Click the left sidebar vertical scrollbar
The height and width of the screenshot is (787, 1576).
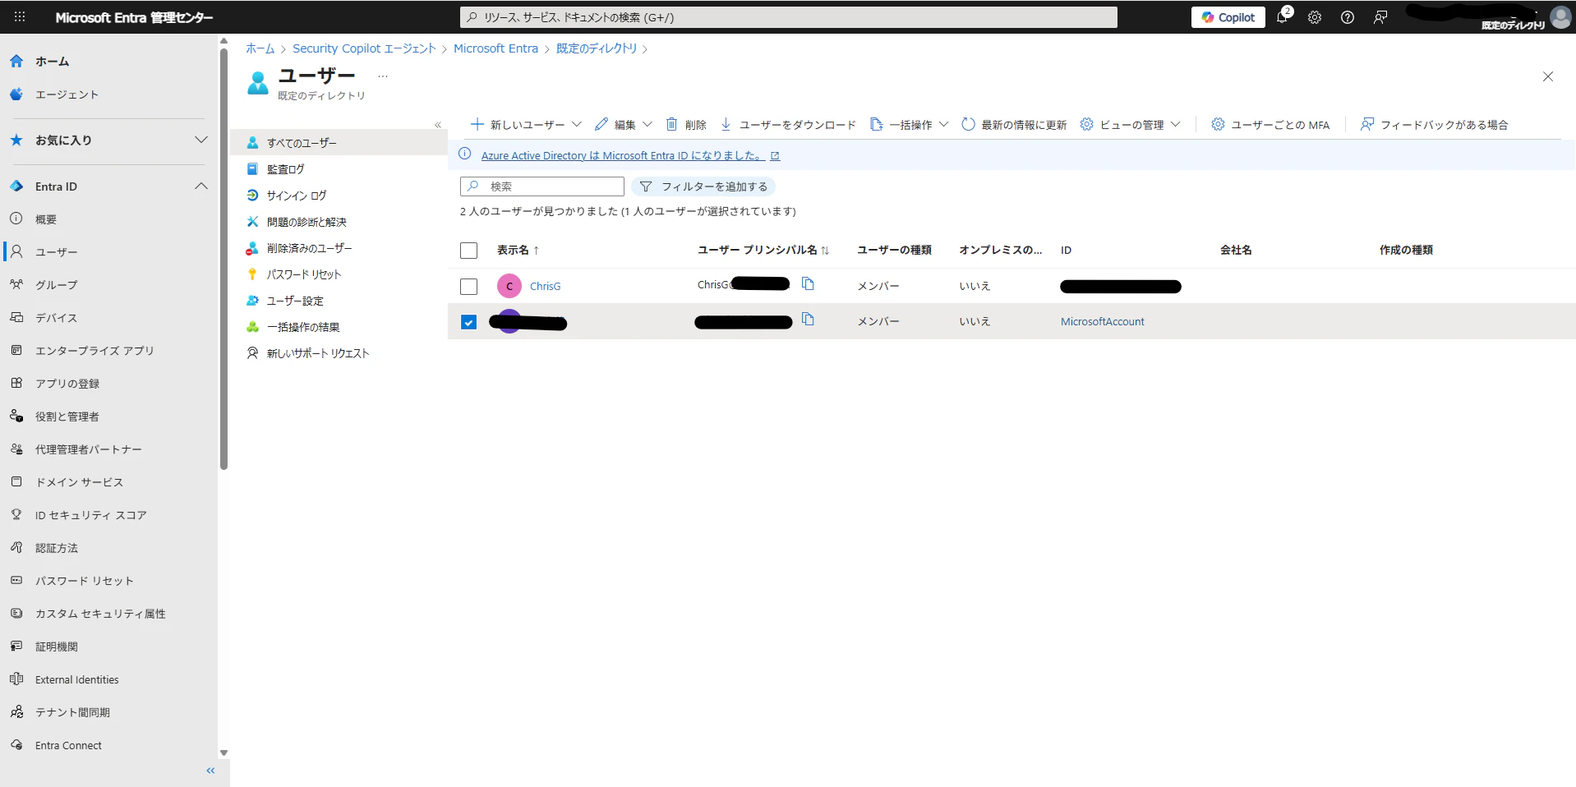point(223,259)
